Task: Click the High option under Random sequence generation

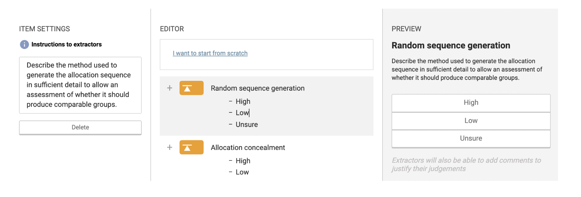Action: tap(243, 102)
